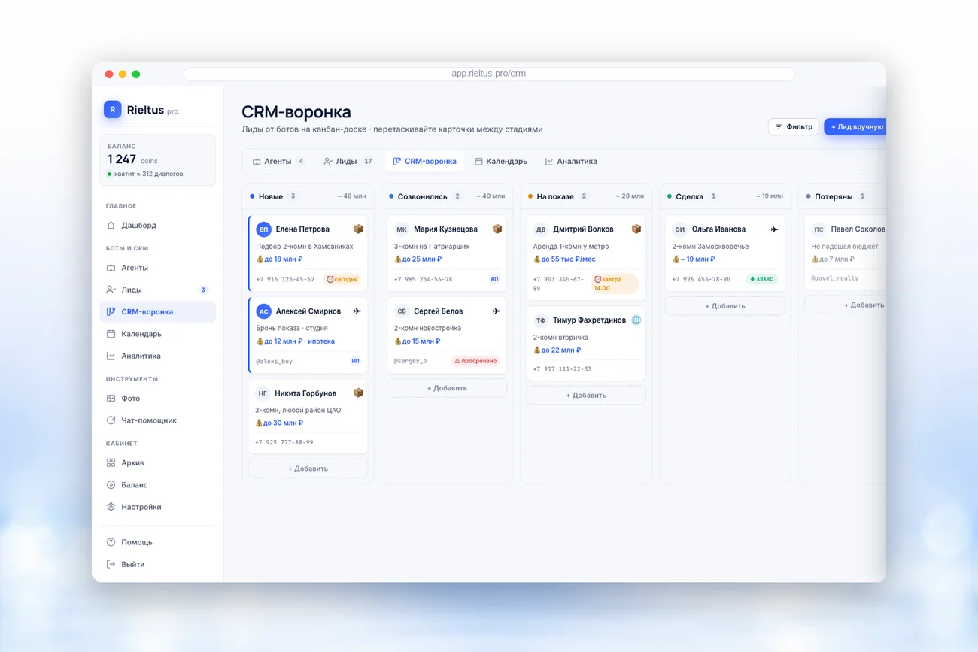978x652 pixels.
Task: Click phone number +7 917 111-22-33
Action: tap(562, 369)
